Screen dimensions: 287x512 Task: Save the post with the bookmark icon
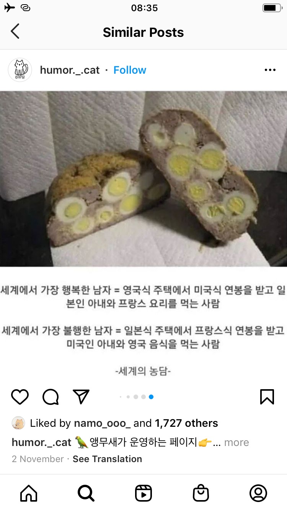[267, 397]
